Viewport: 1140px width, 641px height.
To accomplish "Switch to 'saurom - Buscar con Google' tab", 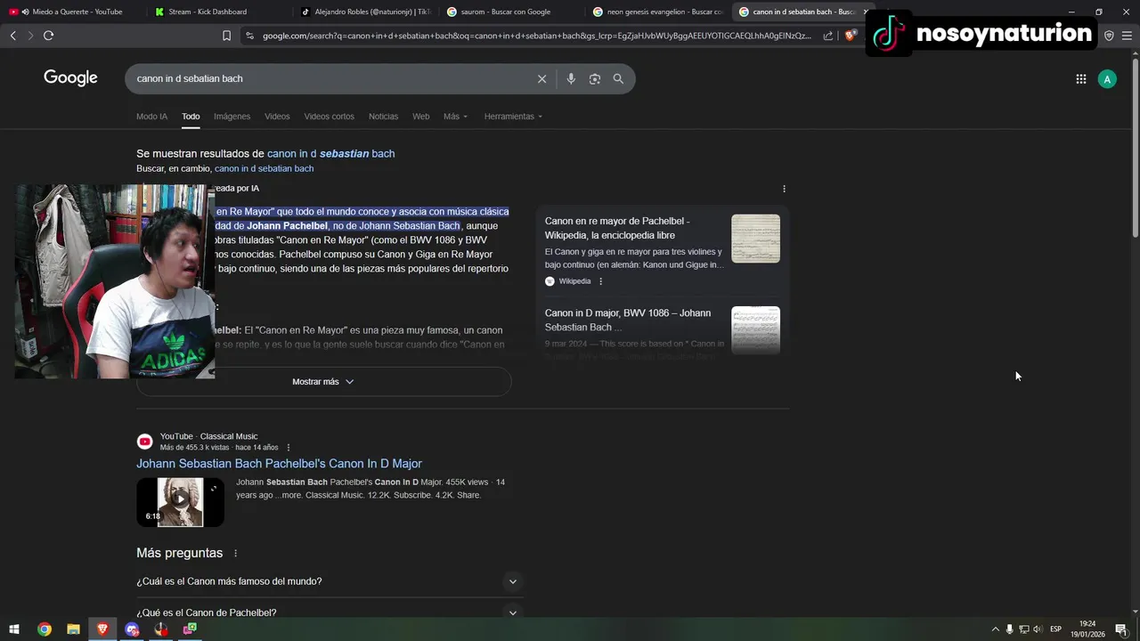I will tap(511, 12).
